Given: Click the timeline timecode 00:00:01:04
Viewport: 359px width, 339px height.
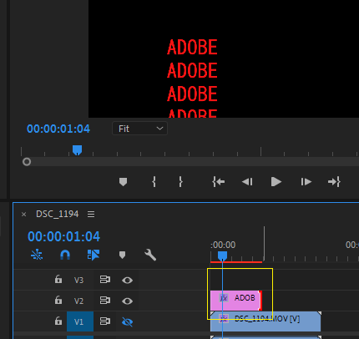Looking at the screenshot, I should 64,236.
